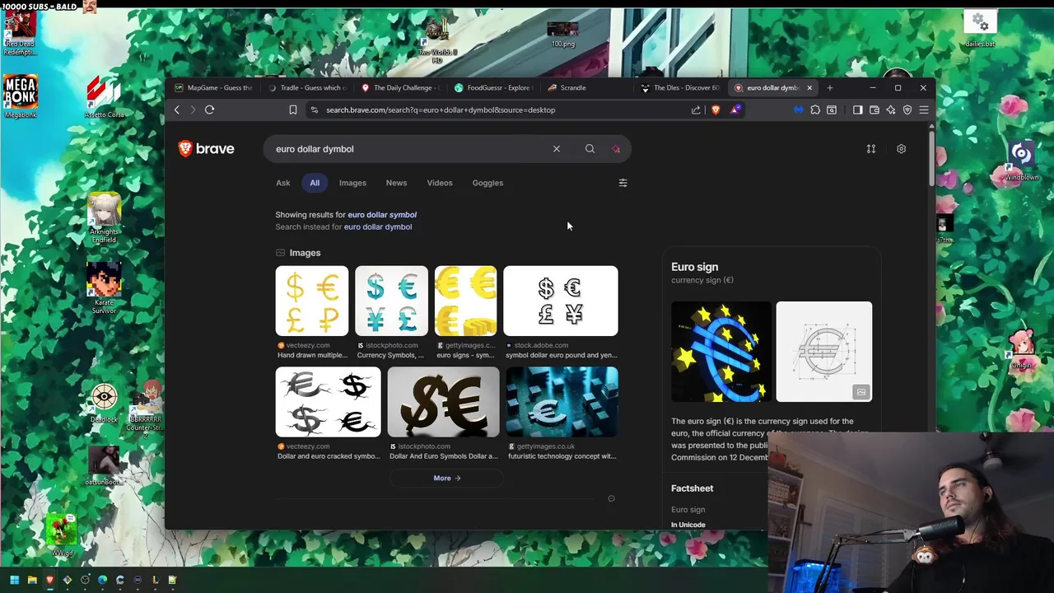This screenshot has width=1054, height=593.
Task: Select the All results tab
Action: pos(315,183)
